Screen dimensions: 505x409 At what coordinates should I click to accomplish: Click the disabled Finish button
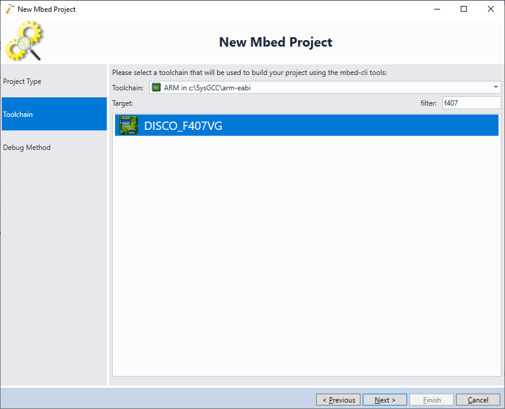coord(432,400)
